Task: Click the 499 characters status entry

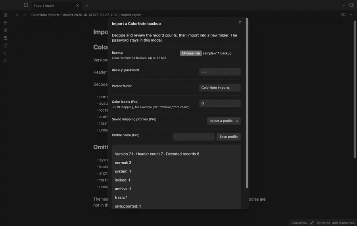Action: [343, 223]
